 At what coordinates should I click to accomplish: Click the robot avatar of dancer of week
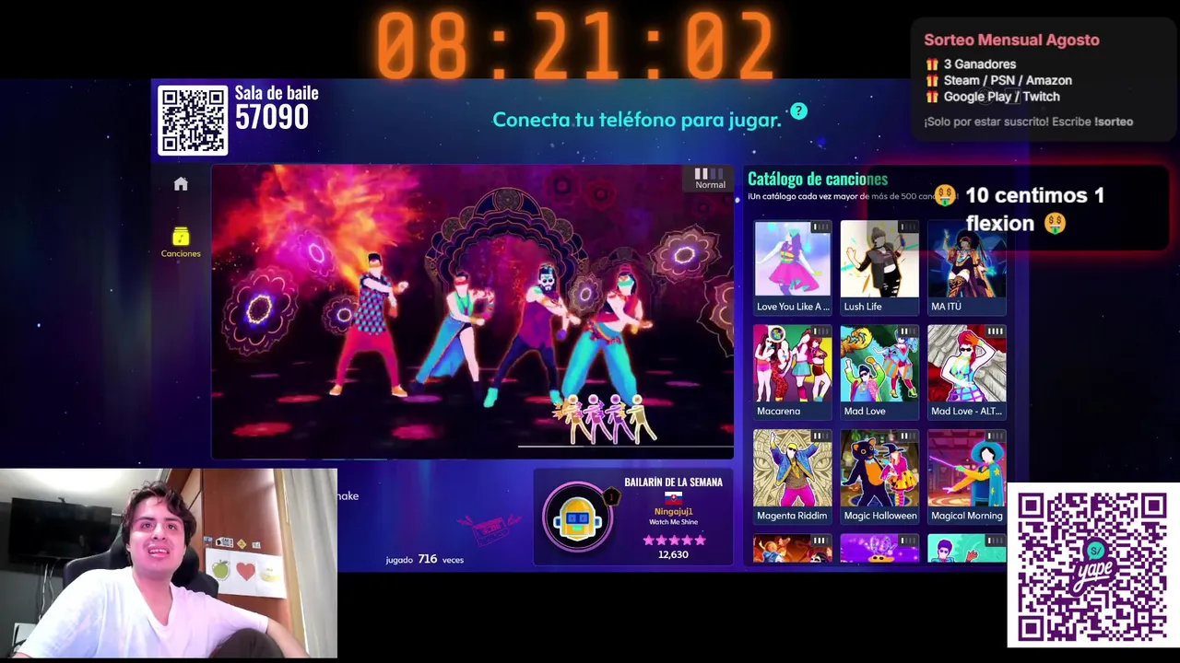(578, 518)
